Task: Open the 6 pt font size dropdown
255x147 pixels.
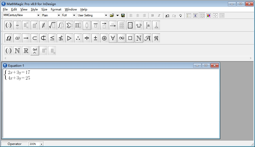Action: click(74, 15)
